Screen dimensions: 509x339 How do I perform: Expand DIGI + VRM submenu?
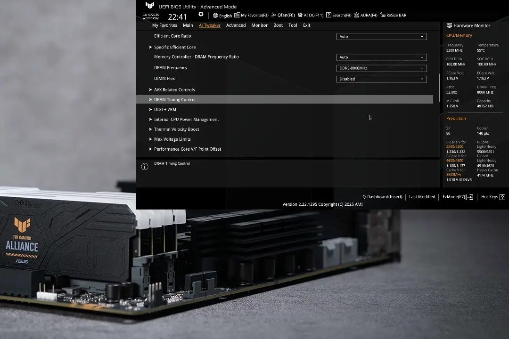[165, 110]
